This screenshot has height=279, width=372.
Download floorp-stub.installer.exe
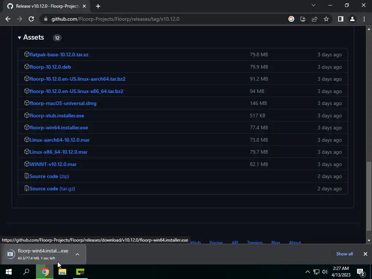[x=57, y=116]
